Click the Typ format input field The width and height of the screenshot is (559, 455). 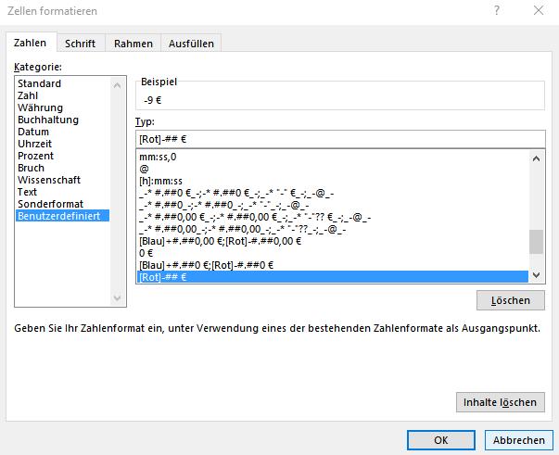point(340,139)
